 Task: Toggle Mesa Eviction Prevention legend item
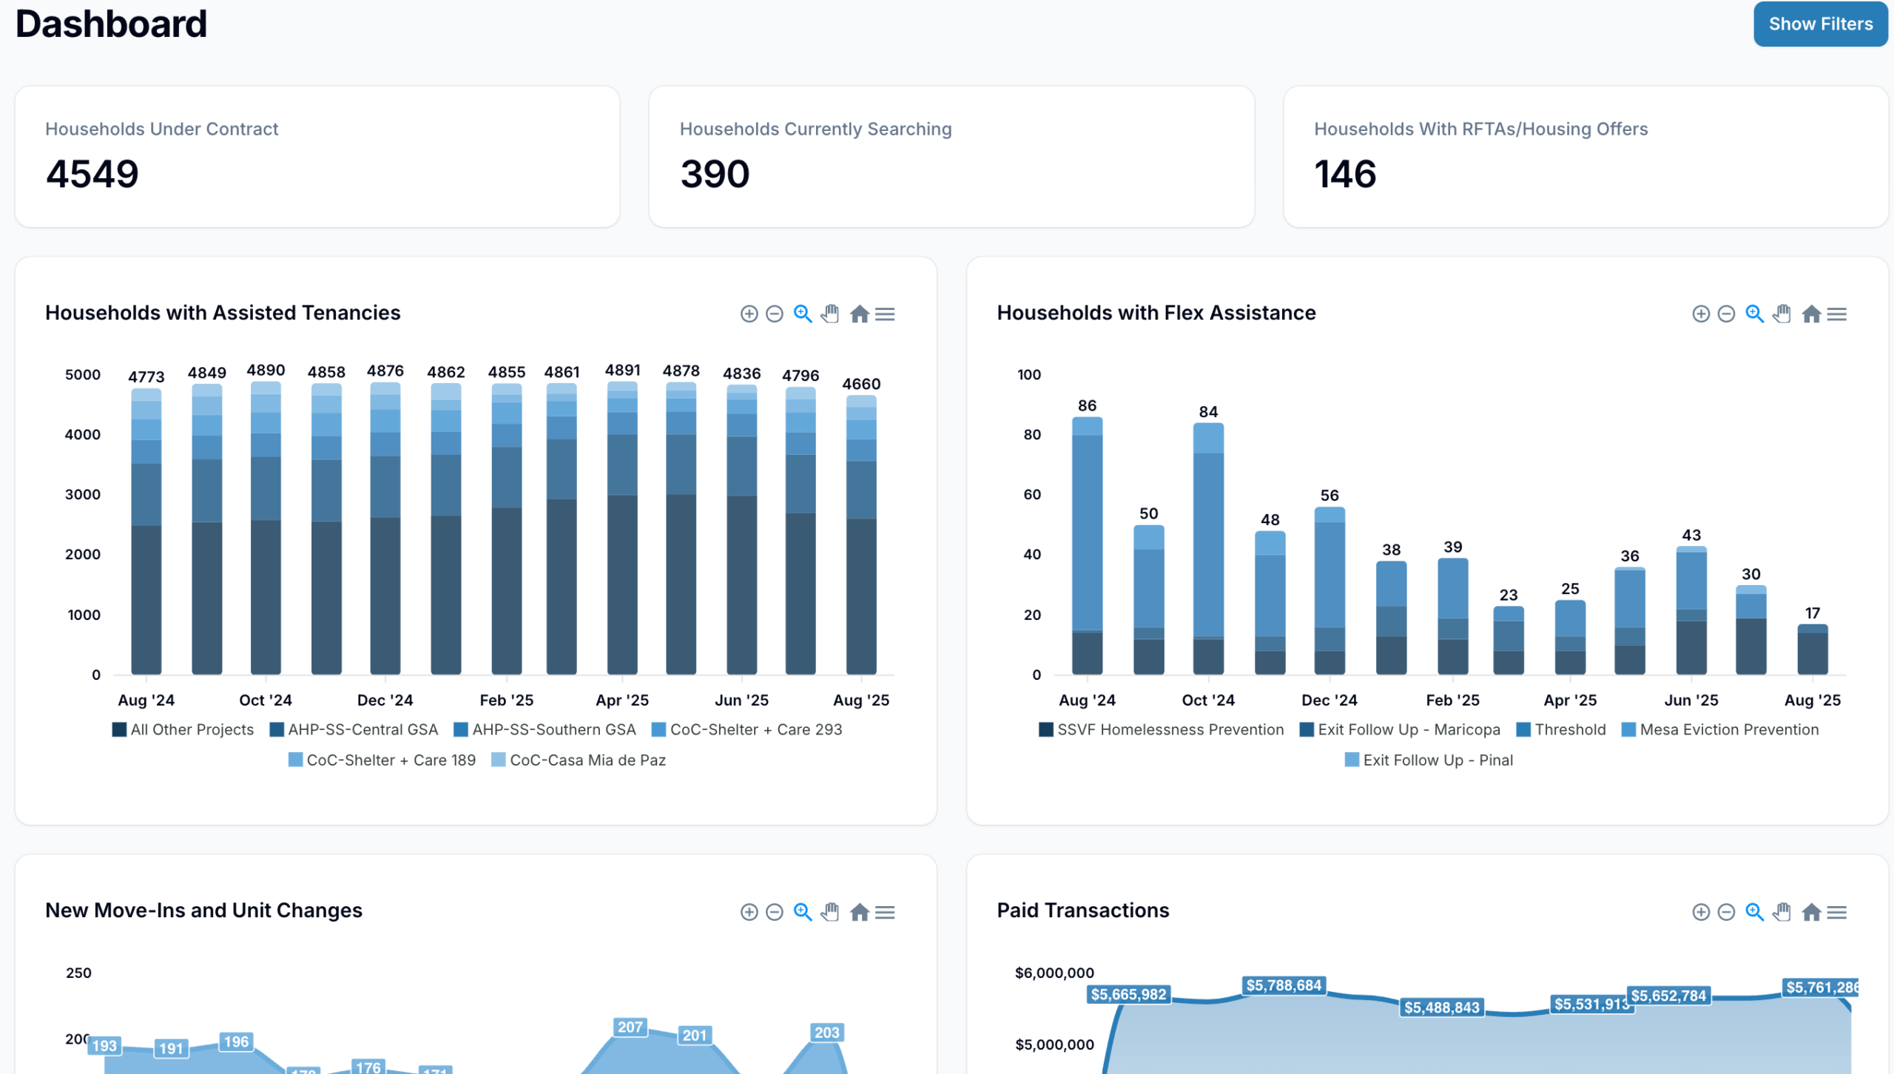[1728, 729]
